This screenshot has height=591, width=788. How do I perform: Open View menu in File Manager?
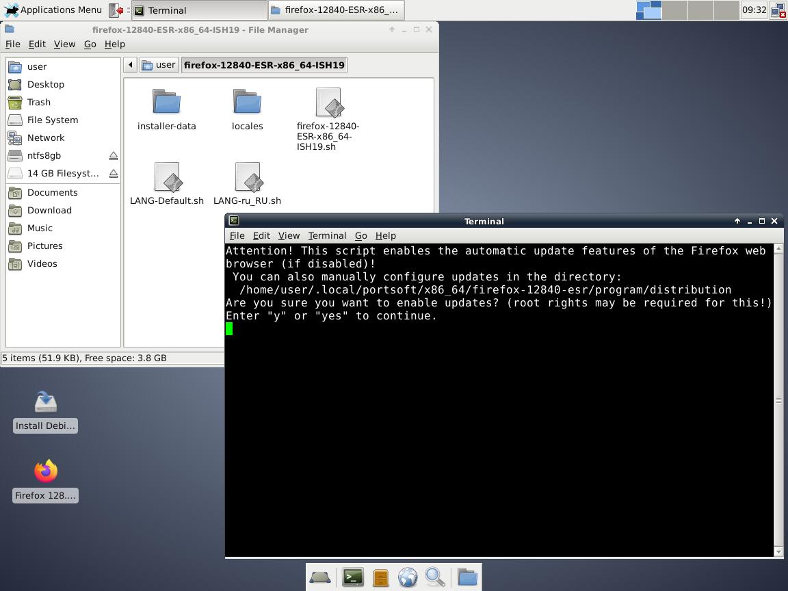64,44
